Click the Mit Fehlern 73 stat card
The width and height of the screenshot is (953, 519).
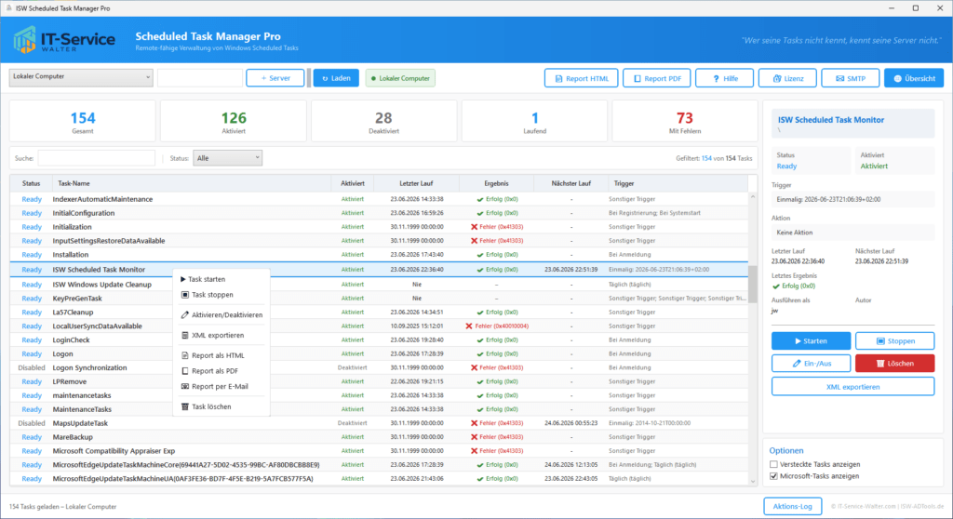[685, 122]
